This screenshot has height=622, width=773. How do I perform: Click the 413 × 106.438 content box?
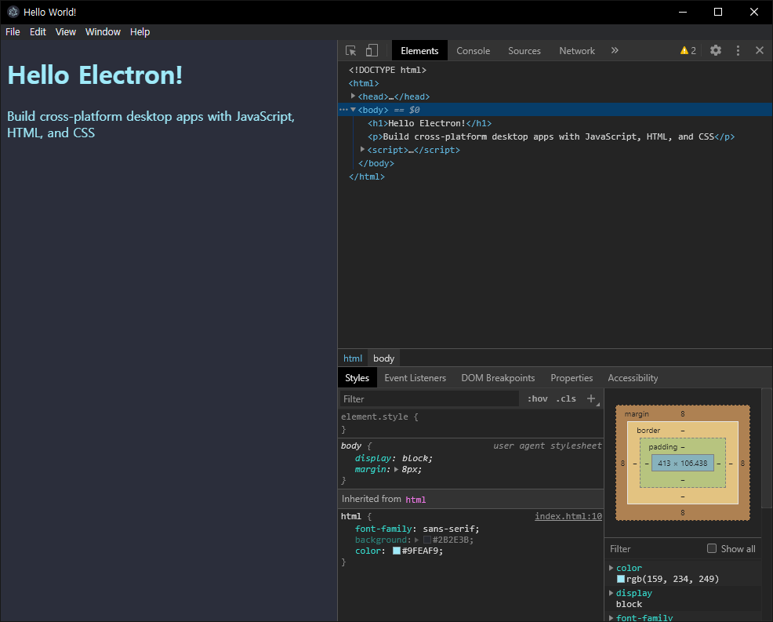683,464
